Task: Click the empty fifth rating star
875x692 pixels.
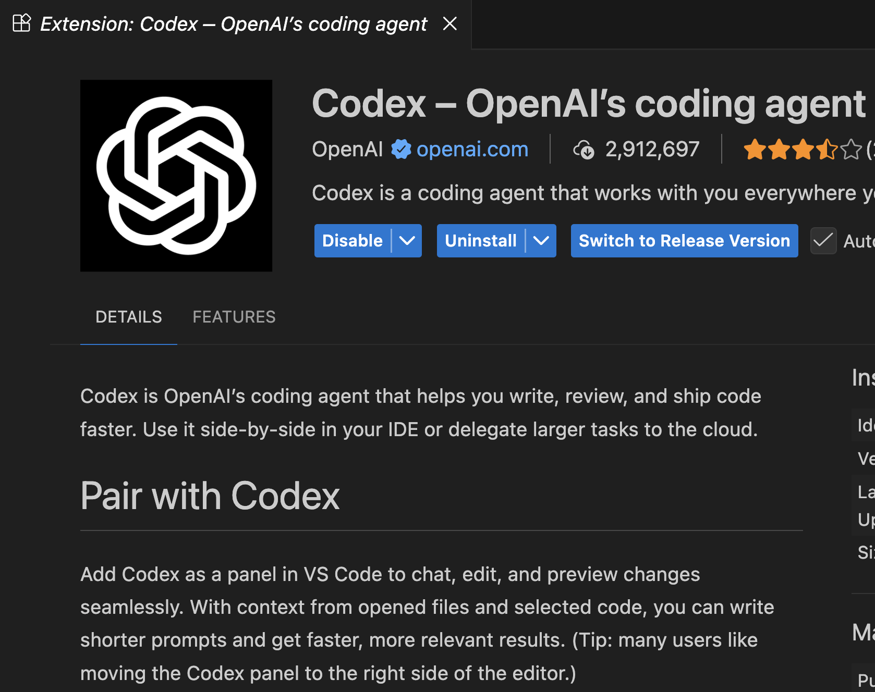Action: (x=851, y=150)
